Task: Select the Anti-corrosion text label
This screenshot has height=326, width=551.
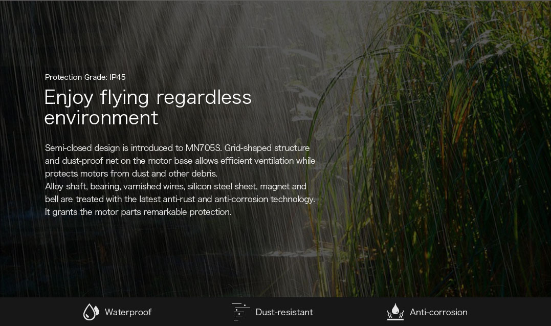Action: [438, 312]
